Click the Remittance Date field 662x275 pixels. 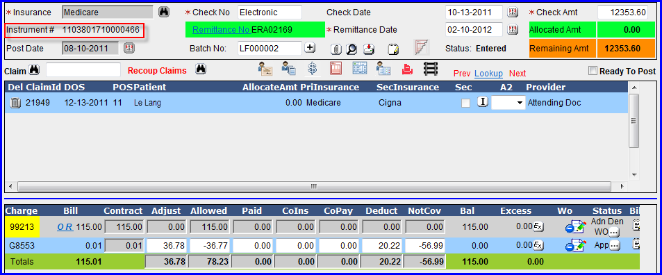(x=474, y=30)
